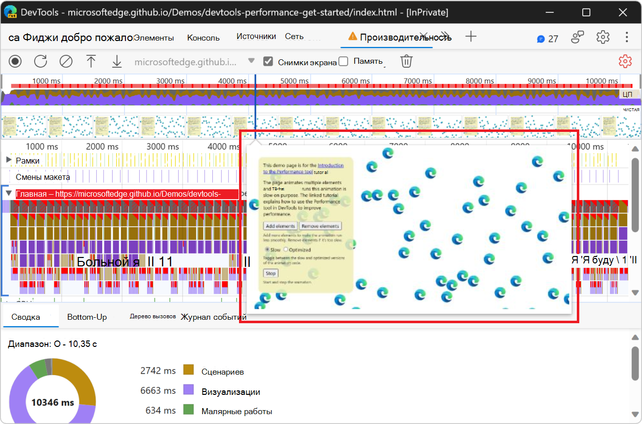642x424 pixels.
Task: Click the 9000 ms mark in overview
Action: pyautogui.click(x=542, y=81)
